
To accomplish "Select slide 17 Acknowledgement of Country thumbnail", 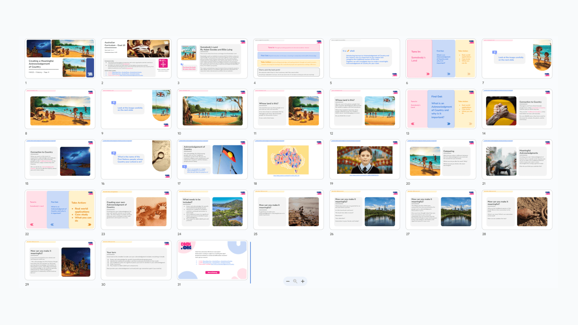I will (x=212, y=159).
